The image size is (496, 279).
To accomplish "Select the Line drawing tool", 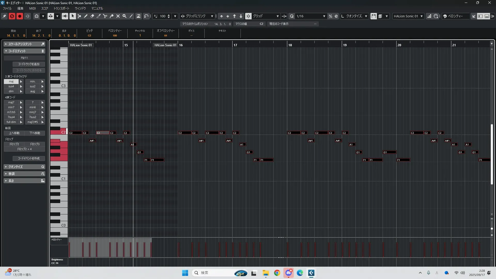I will [x=131, y=16].
